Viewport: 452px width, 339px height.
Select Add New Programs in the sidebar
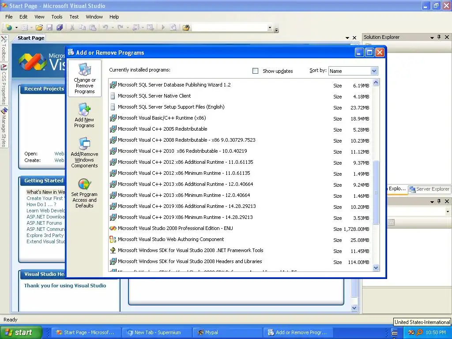click(x=84, y=115)
